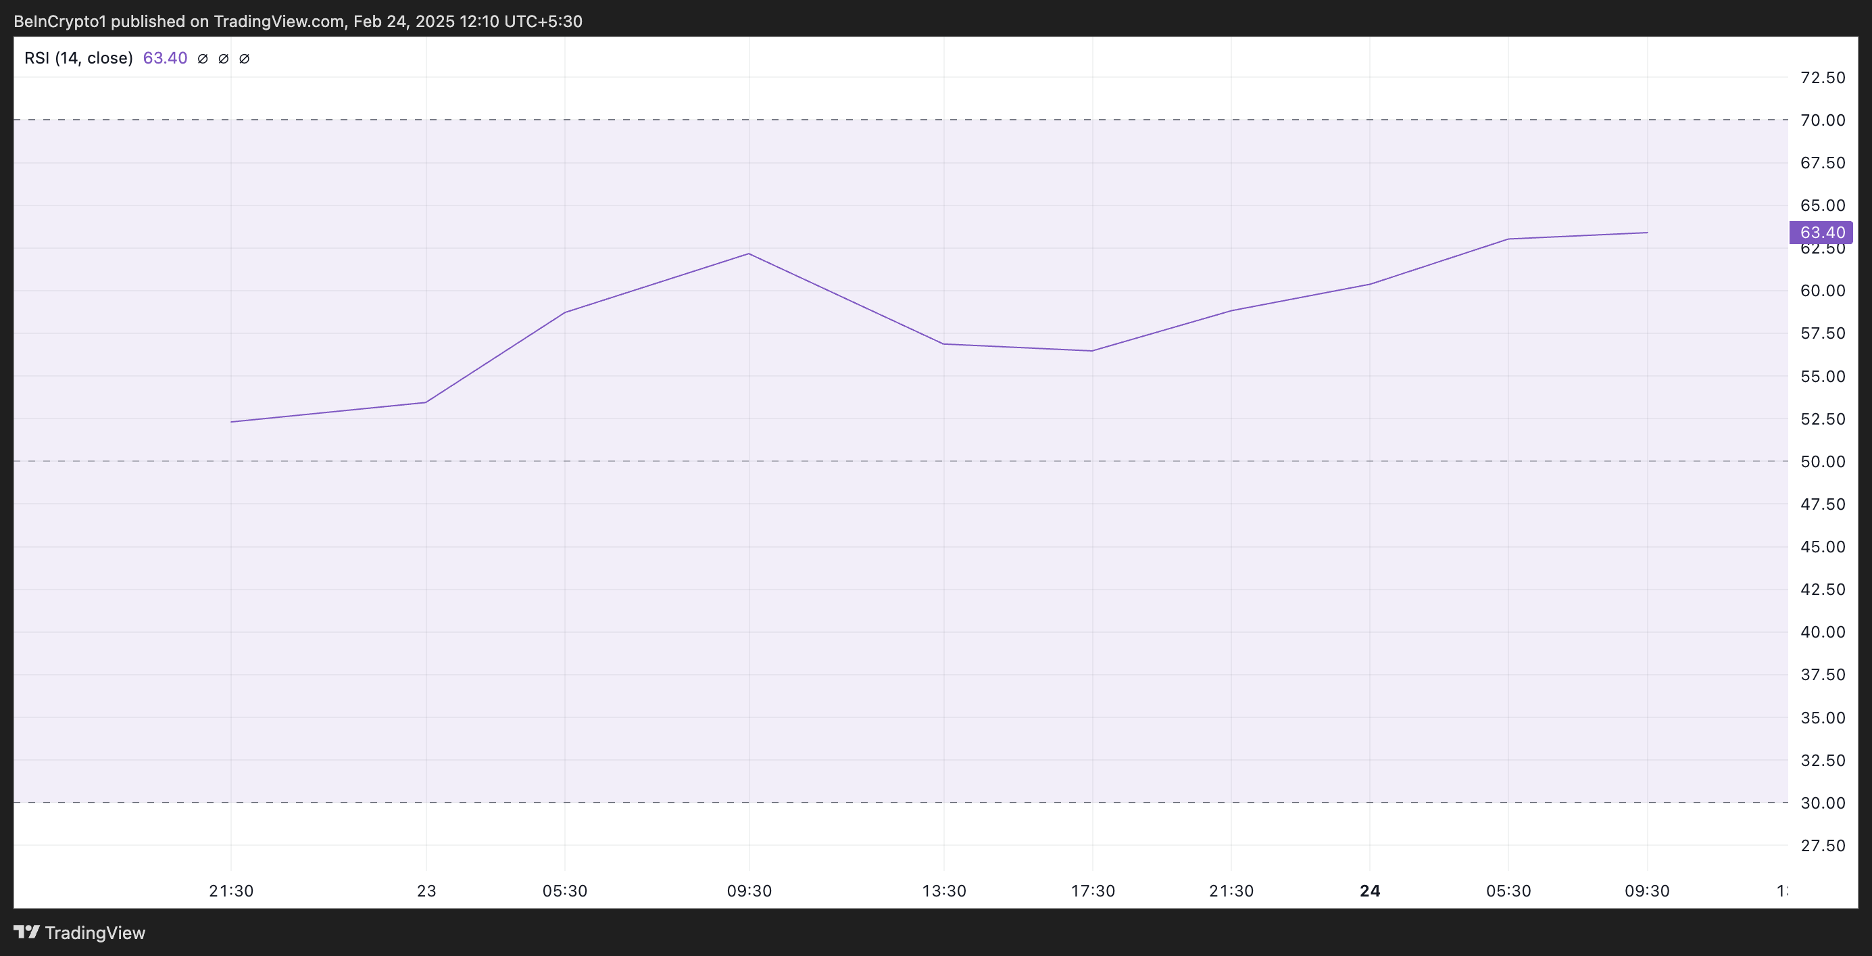Click the 50.00 midline level label
This screenshot has width=1872, height=956.
[1822, 462]
